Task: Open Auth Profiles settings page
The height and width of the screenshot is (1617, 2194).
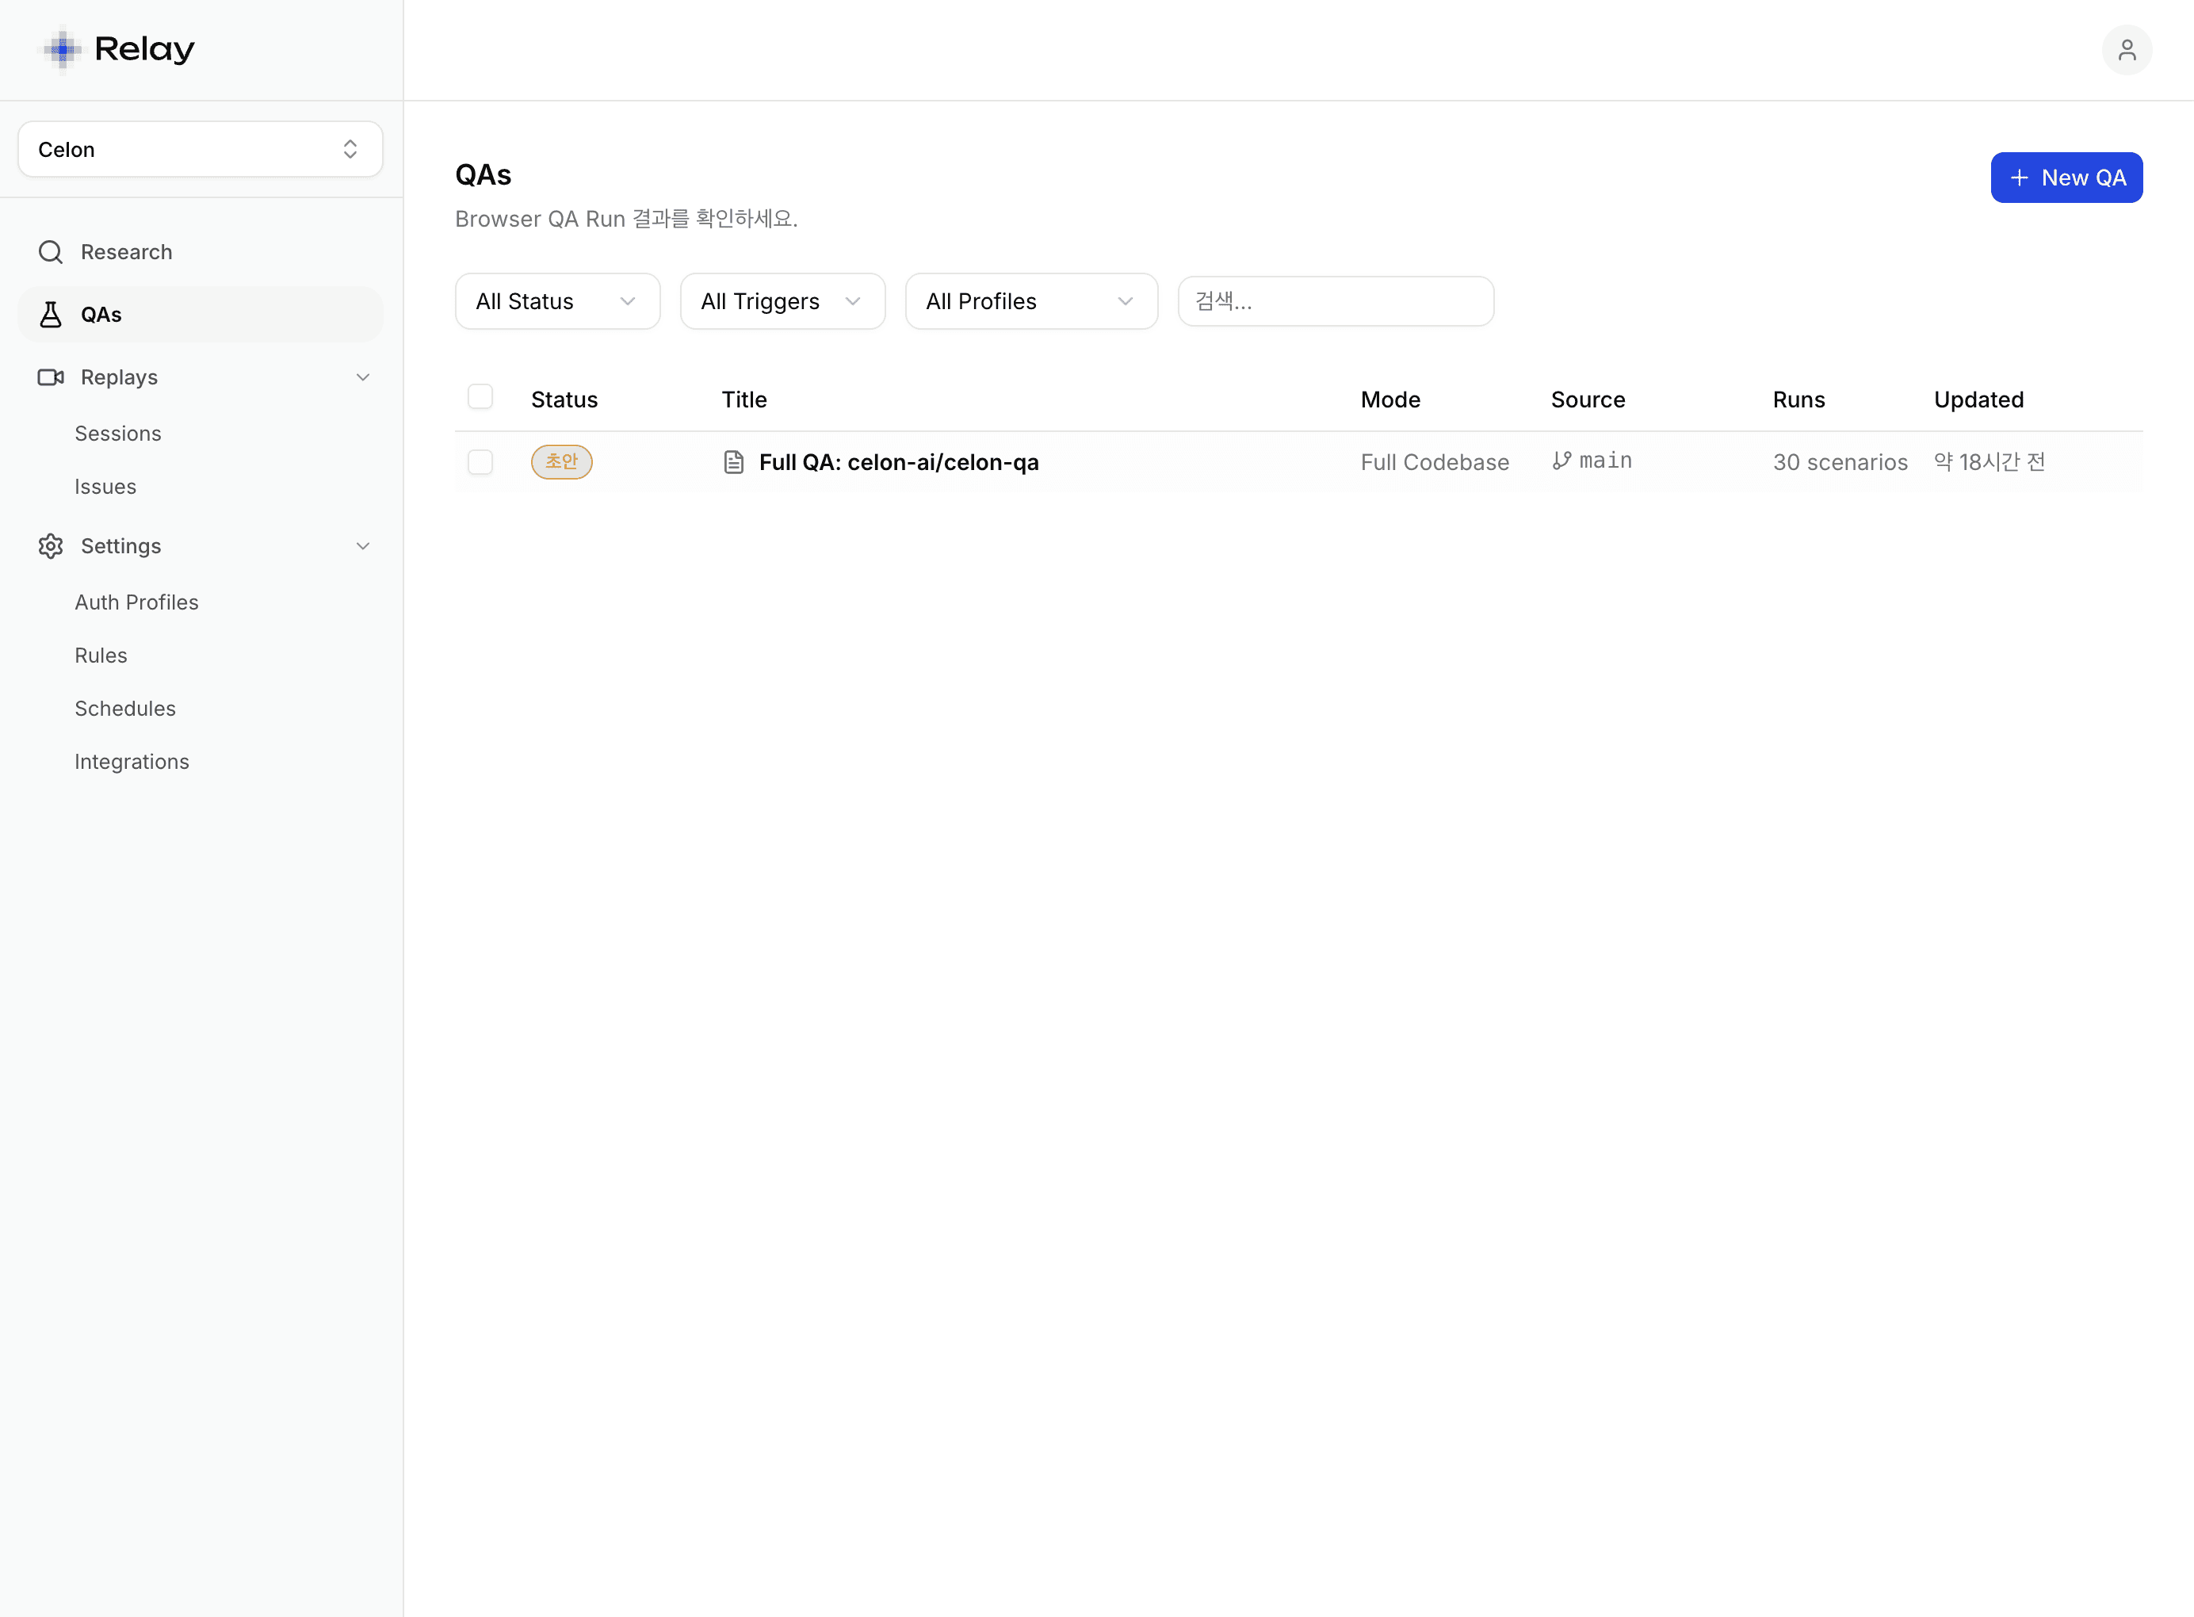Action: pos(137,603)
